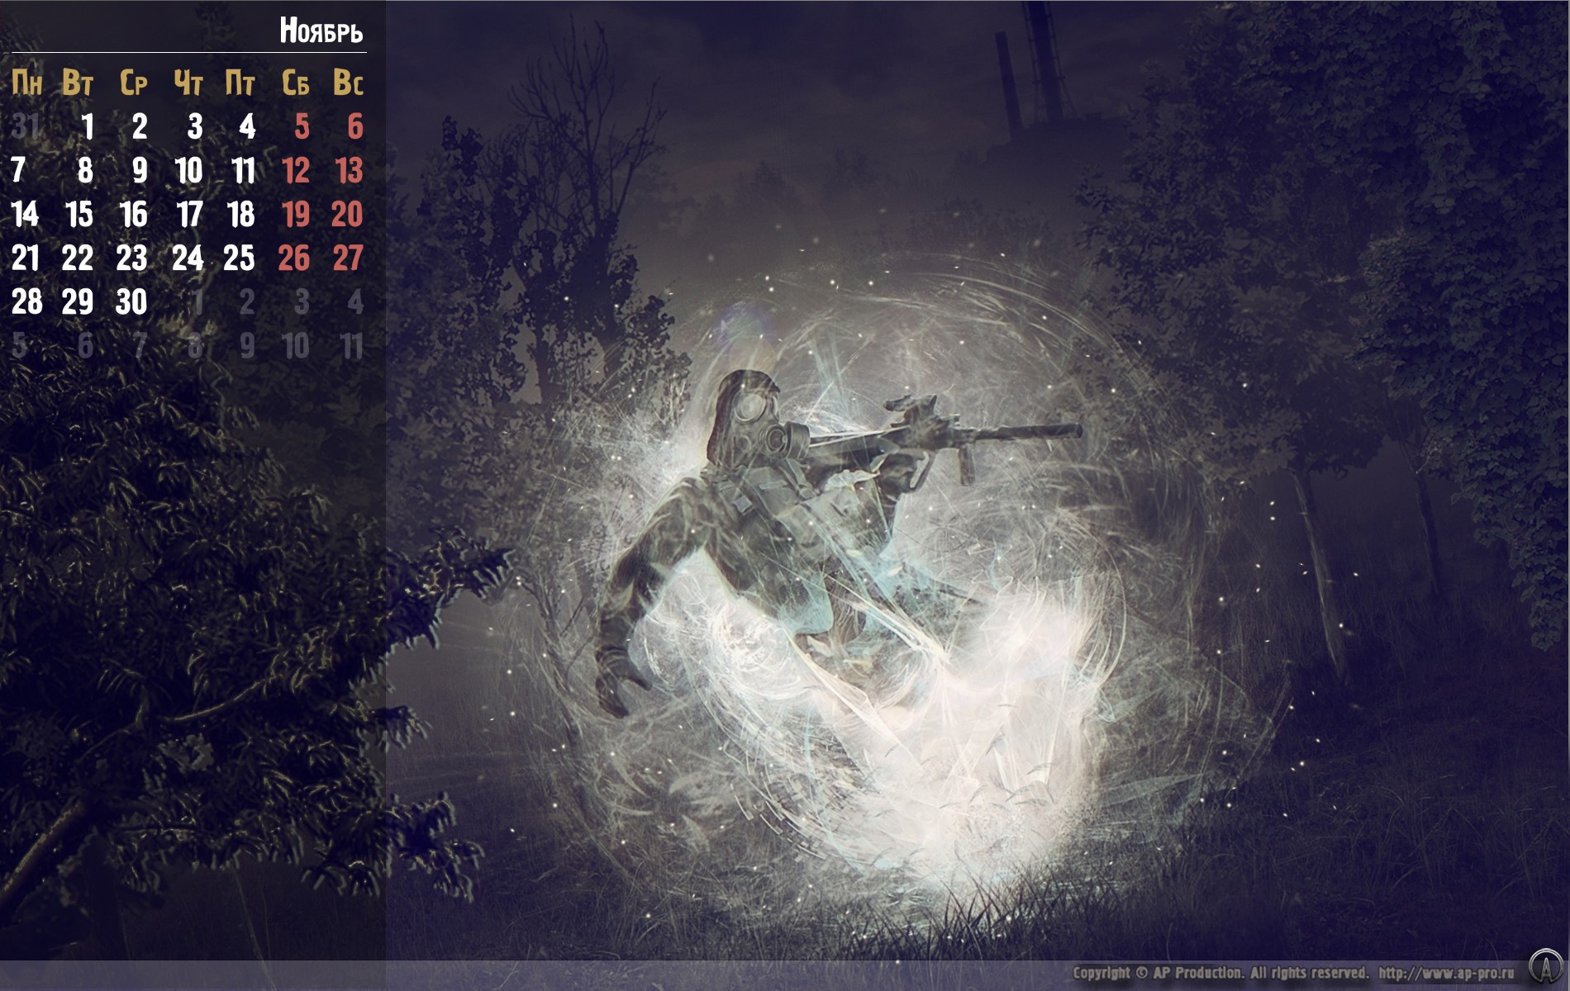This screenshot has width=1570, height=991.
Task: Click the Пт weekday header
Action: click(240, 83)
